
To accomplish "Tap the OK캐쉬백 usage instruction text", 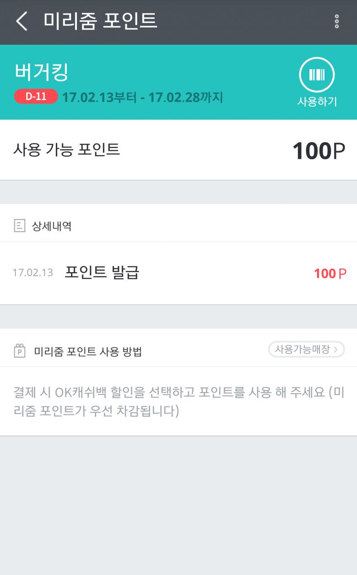I will point(178,401).
